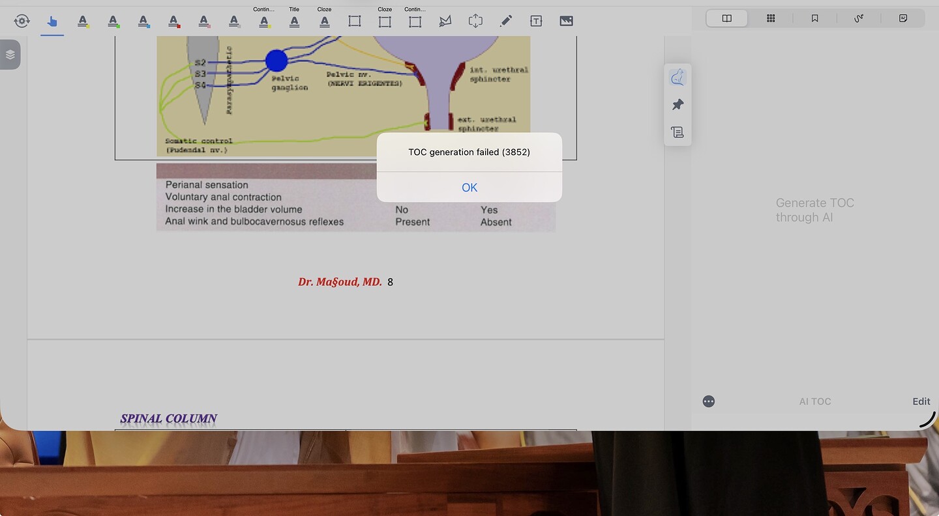Choose the green text highlighter
Screen dimensions: 939x516
click(113, 21)
